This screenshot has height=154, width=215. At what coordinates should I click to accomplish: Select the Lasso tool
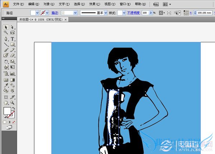12,33
